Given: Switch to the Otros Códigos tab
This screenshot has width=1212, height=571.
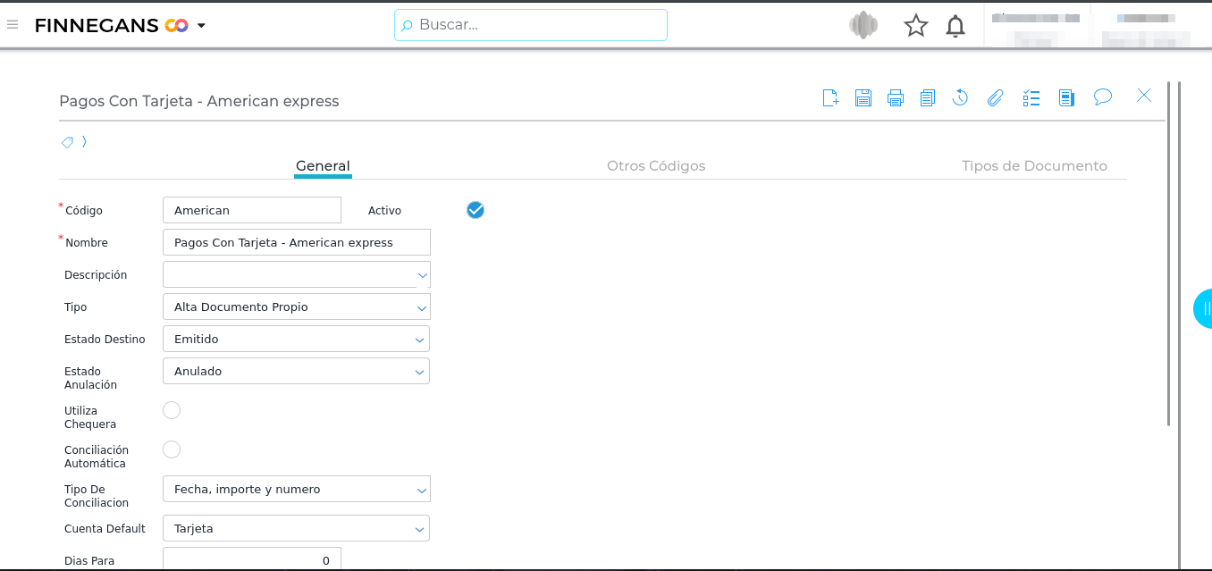Looking at the screenshot, I should click(x=655, y=166).
